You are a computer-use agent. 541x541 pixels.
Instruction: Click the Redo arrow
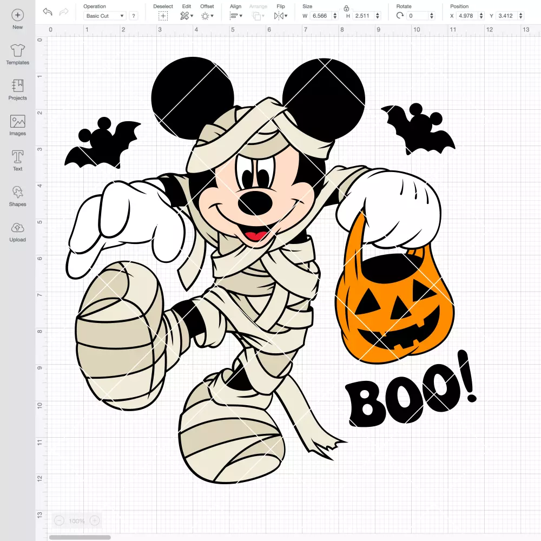coord(64,12)
